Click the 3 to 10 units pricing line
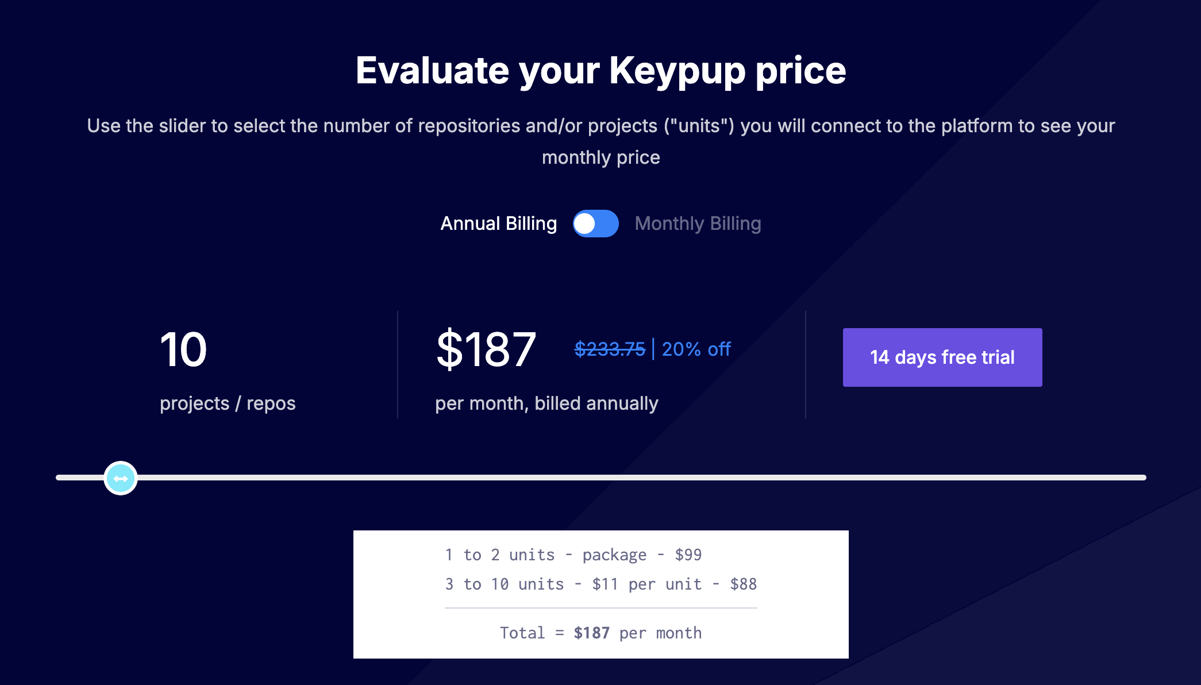This screenshot has width=1201, height=685. (x=600, y=584)
